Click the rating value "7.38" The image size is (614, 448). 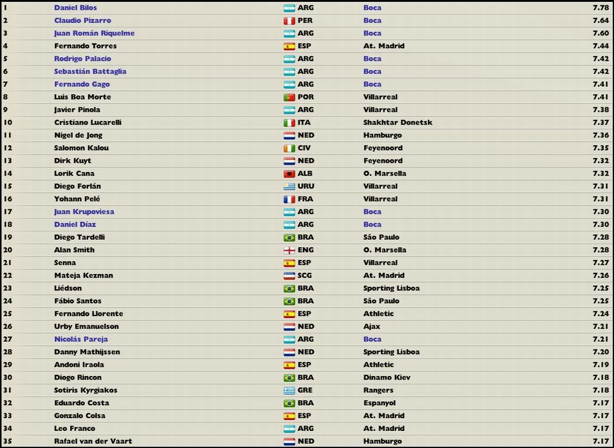click(601, 110)
